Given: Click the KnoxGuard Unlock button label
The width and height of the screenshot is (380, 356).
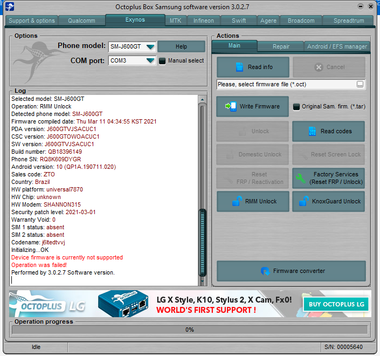Looking at the screenshot, I should click(x=336, y=201).
